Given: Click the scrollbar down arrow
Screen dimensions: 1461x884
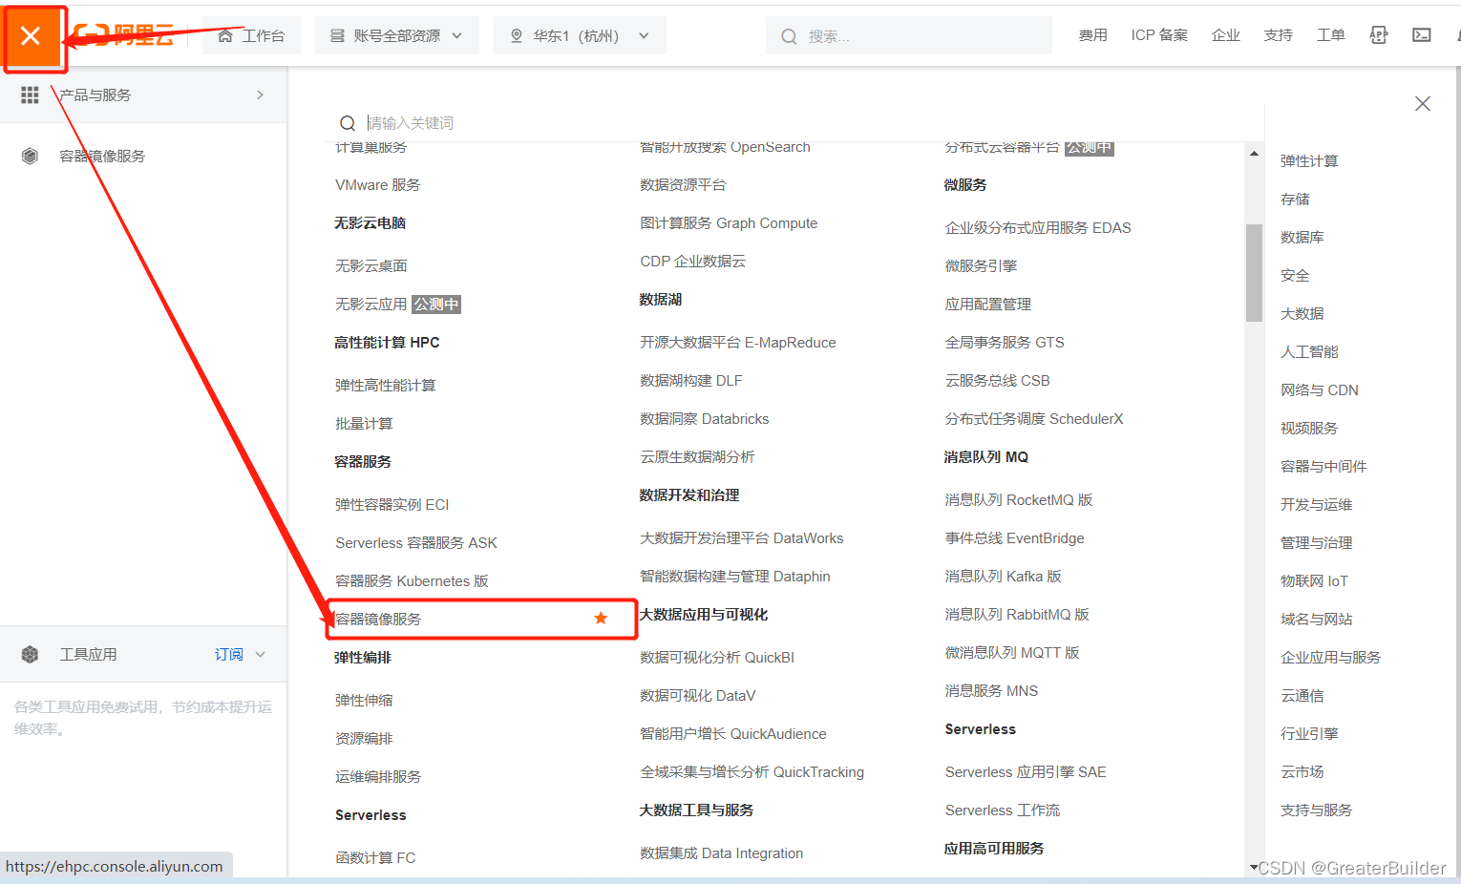Looking at the screenshot, I should pos(1254,867).
